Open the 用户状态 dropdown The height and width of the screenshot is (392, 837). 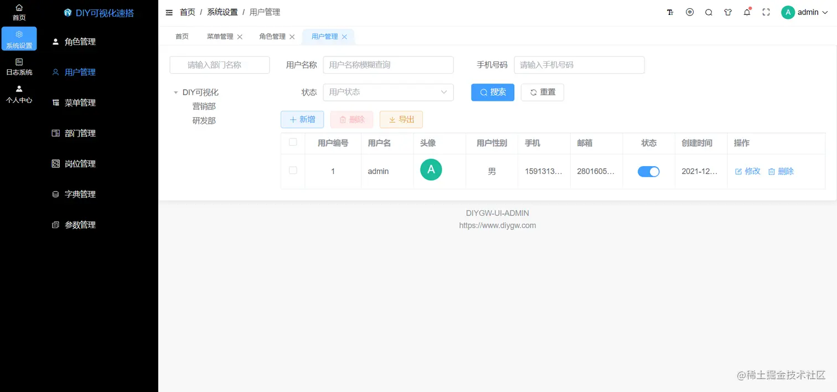388,92
